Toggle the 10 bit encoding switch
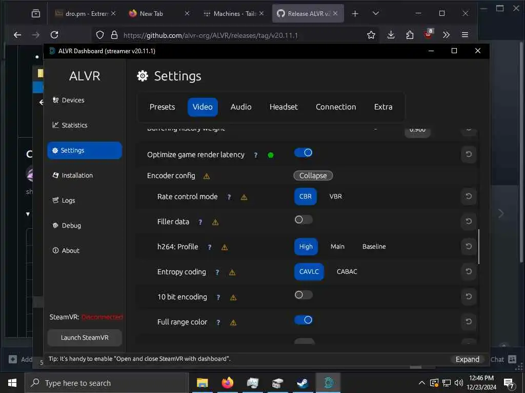The image size is (525, 393). [304, 295]
